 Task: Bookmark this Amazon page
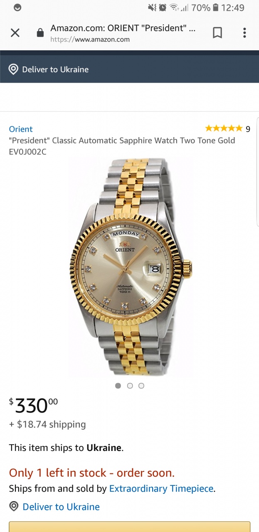point(217,33)
